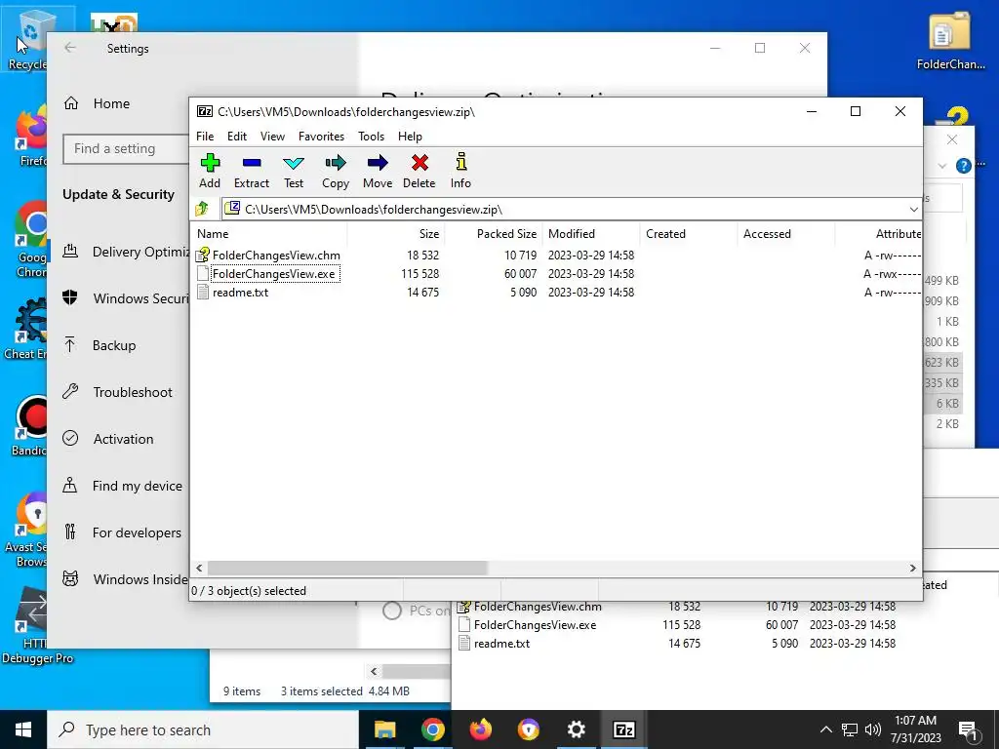
Task: Click the taskbar clock and date
Action: (915, 729)
